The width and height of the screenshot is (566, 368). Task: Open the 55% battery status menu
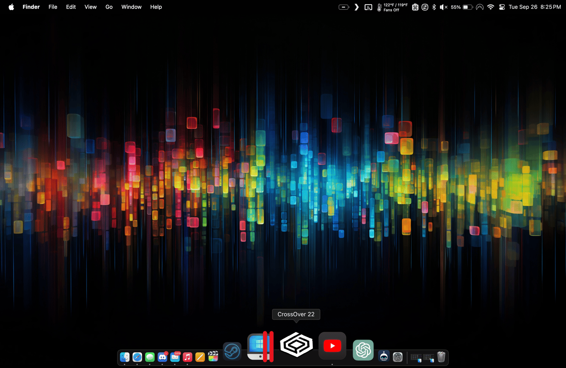(x=462, y=7)
